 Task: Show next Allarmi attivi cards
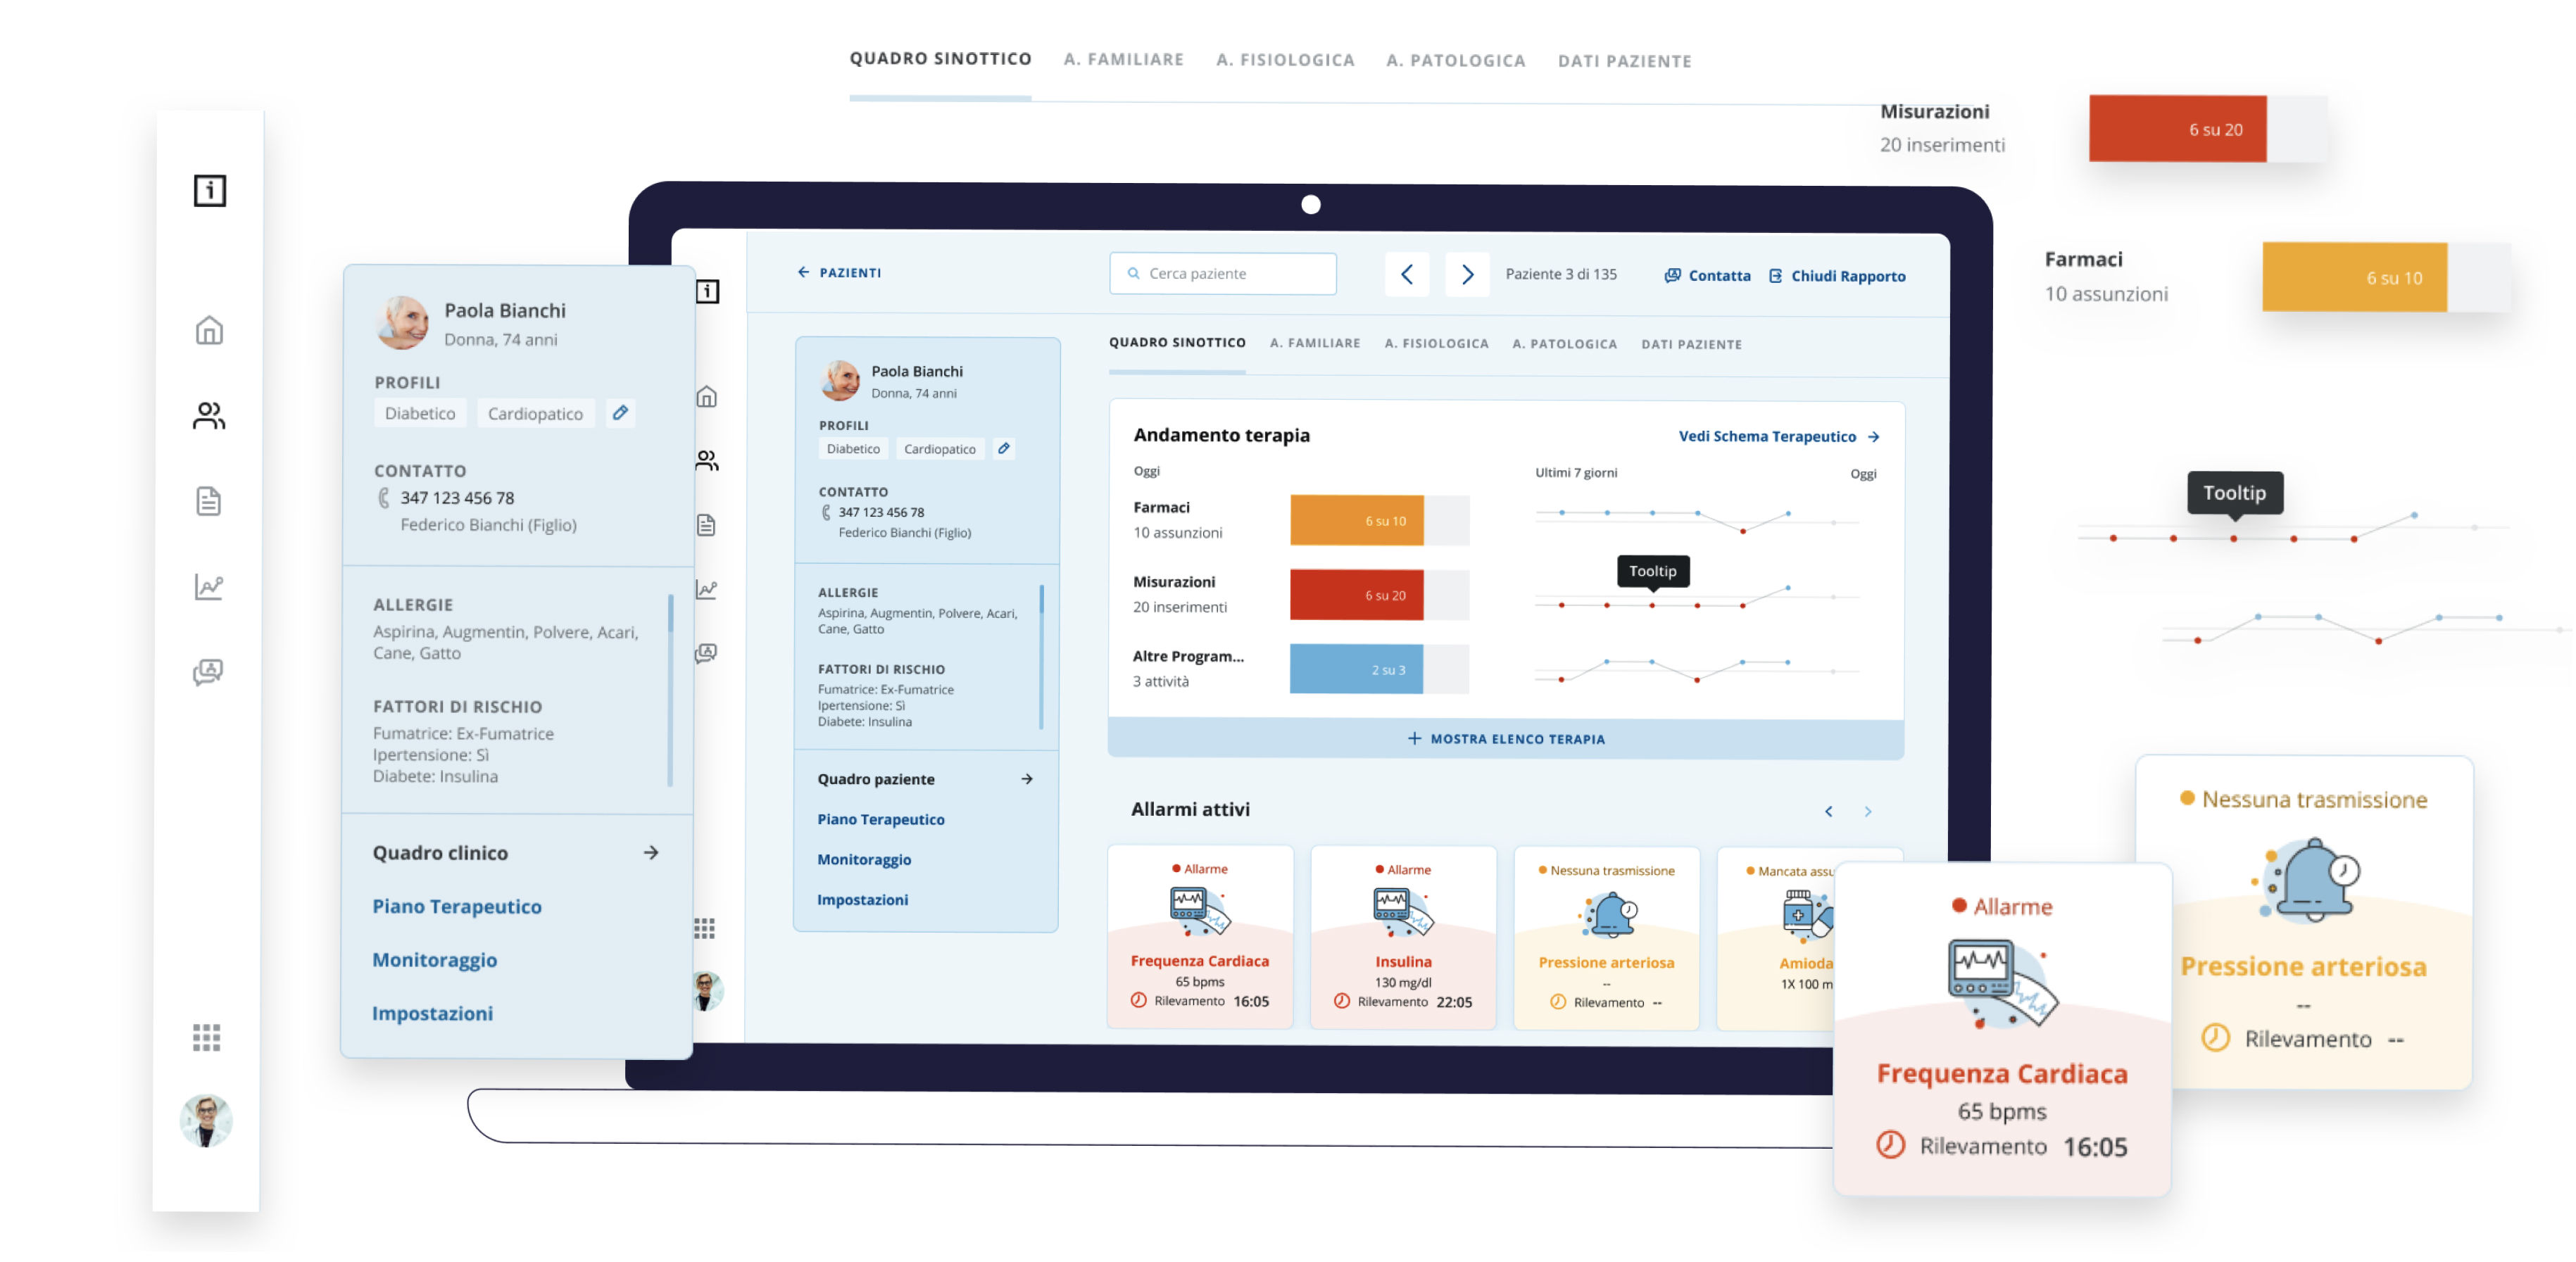[1867, 811]
